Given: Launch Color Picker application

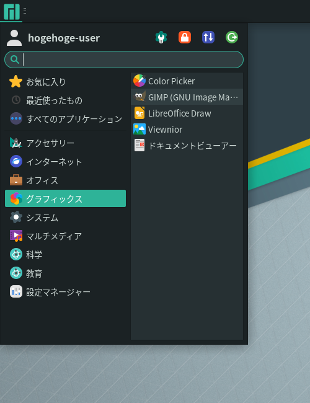Looking at the screenshot, I should tap(187, 81).
